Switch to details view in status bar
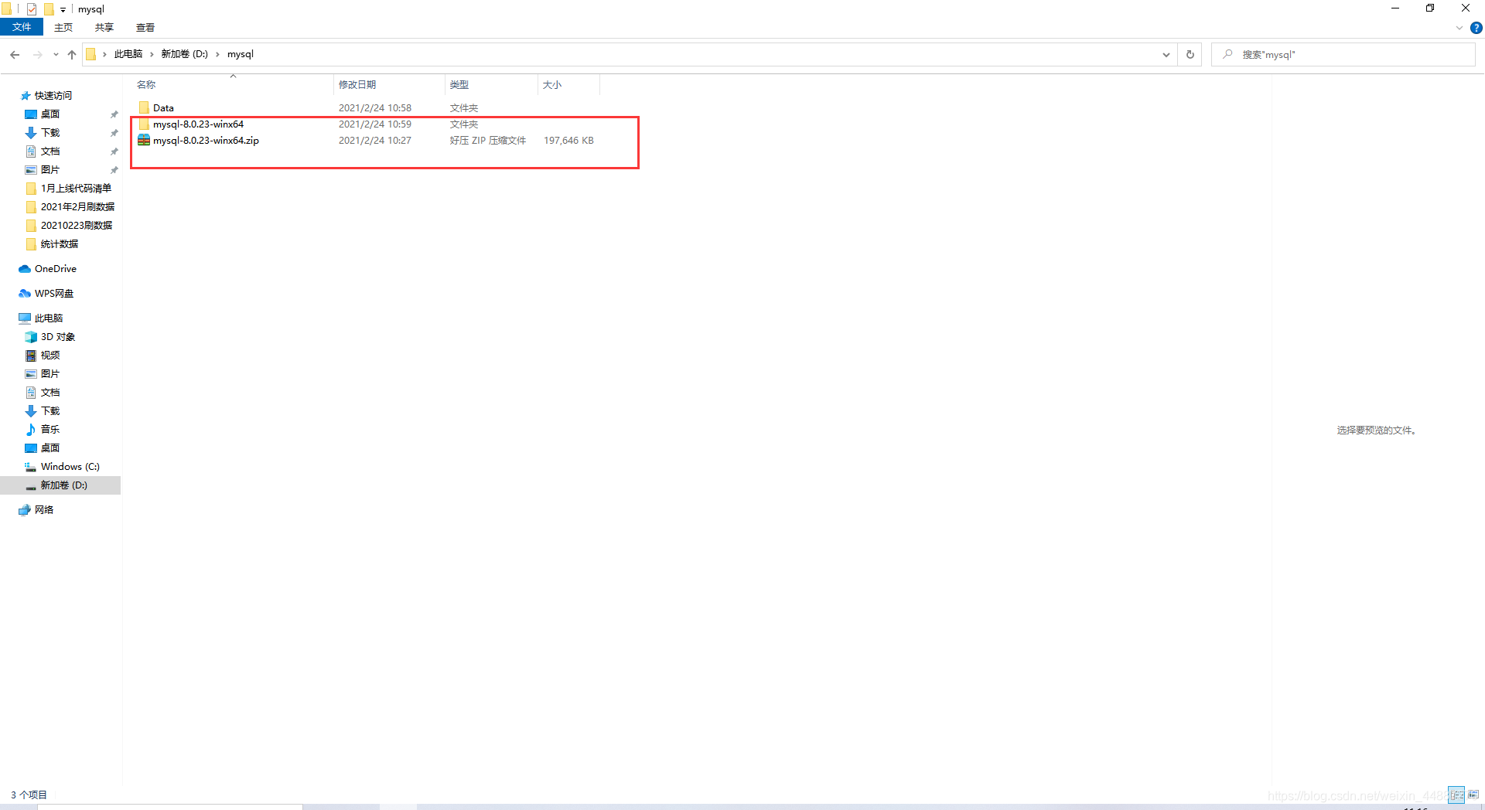The height and width of the screenshot is (810, 1485). 1456,795
